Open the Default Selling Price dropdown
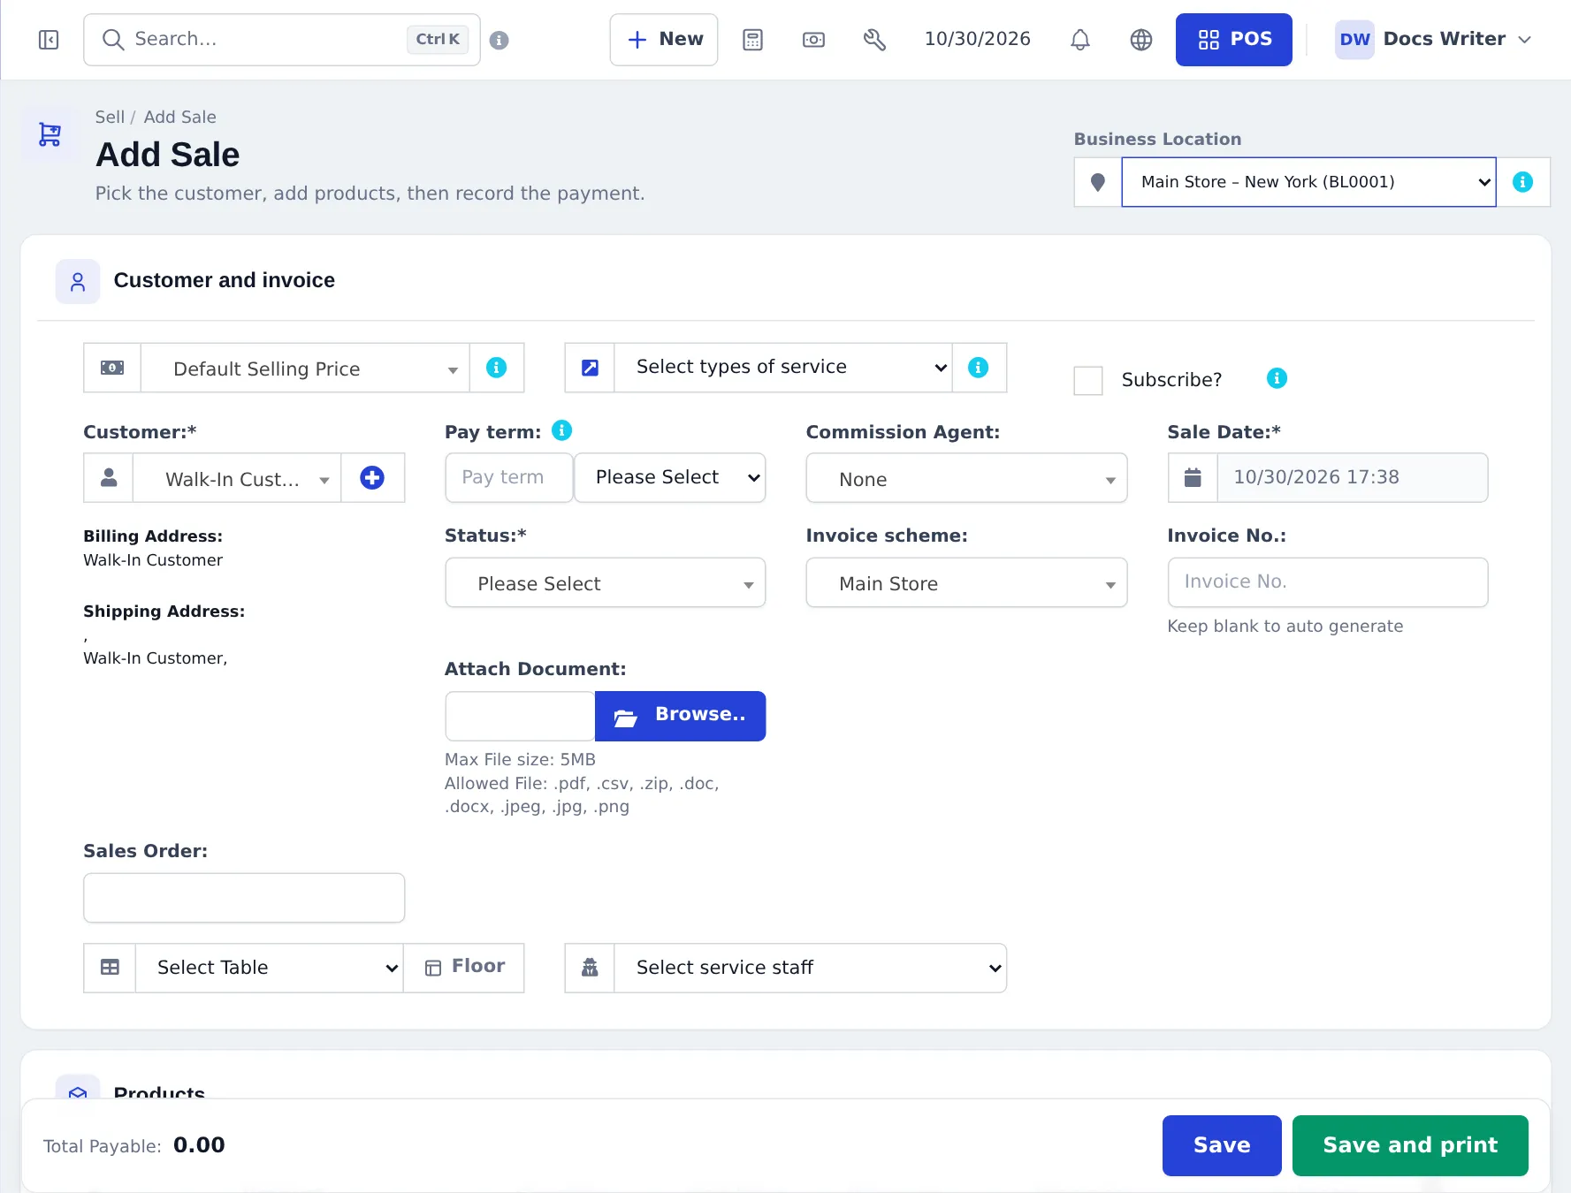The width and height of the screenshot is (1571, 1193). pos(305,368)
